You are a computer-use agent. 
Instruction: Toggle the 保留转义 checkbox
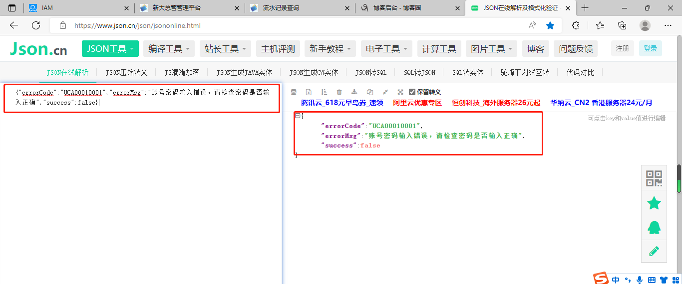tap(412, 92)
